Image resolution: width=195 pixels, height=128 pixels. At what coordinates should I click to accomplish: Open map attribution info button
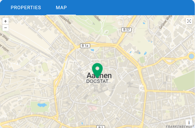(189, 123)
